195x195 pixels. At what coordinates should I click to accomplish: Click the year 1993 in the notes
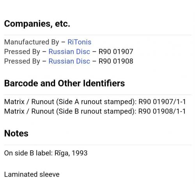[x=80, y=153]
